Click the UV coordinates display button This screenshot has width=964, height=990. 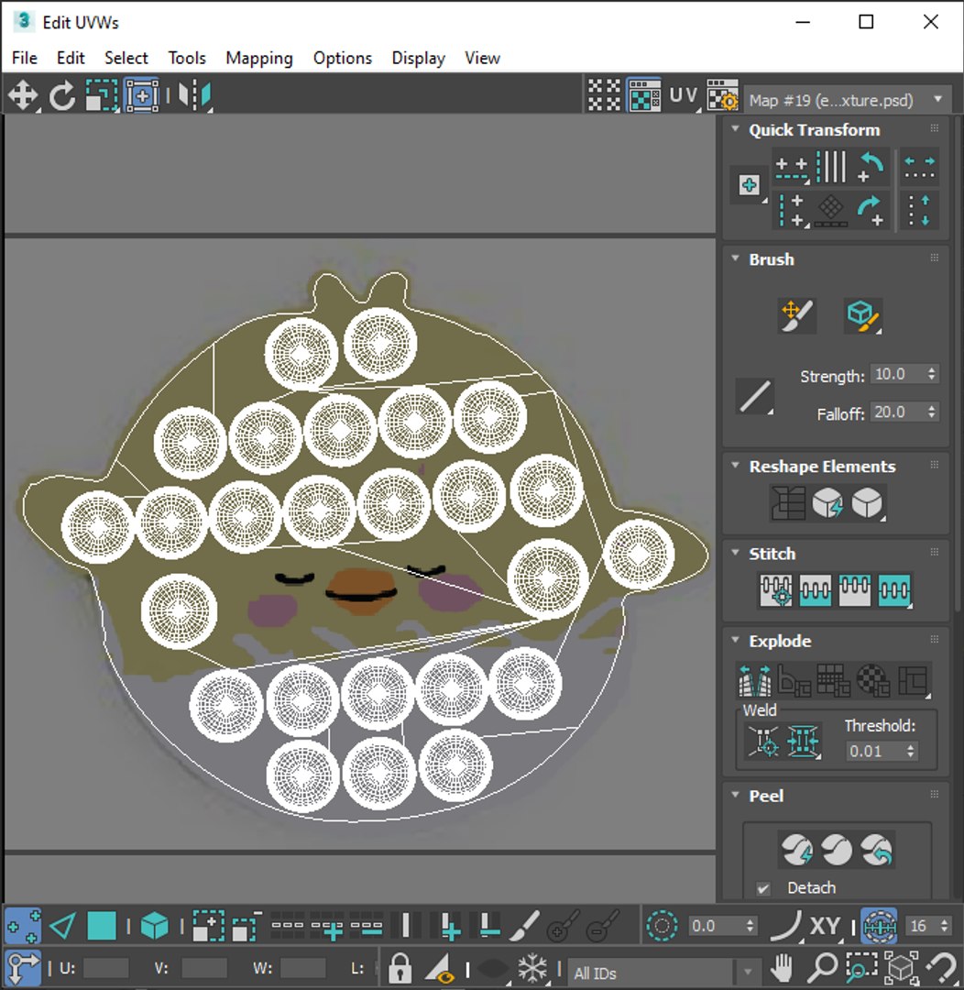(684, 96)
